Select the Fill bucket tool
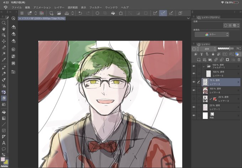The height and width of the screenshot is (168, 242). tap(4, 112)
